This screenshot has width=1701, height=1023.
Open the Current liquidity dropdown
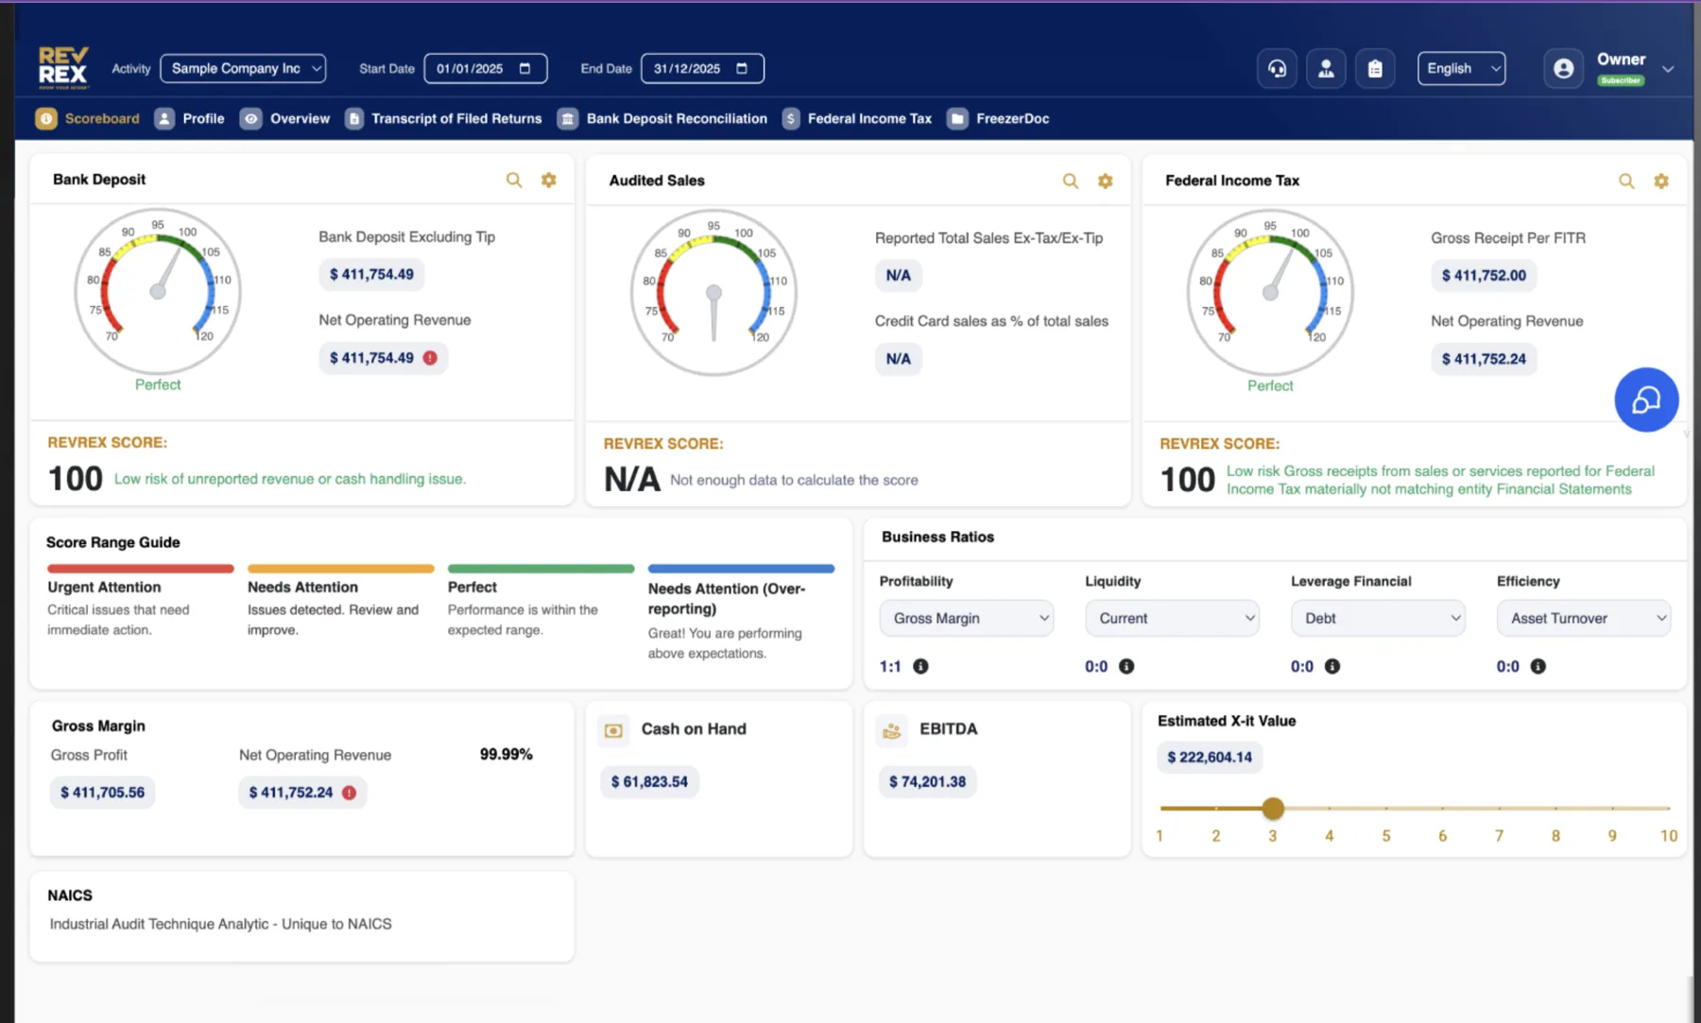[1172, 618]
